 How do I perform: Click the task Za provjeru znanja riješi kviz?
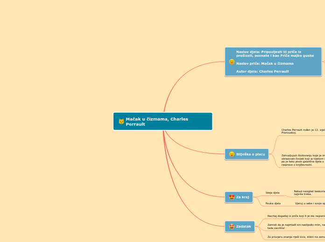296,237
